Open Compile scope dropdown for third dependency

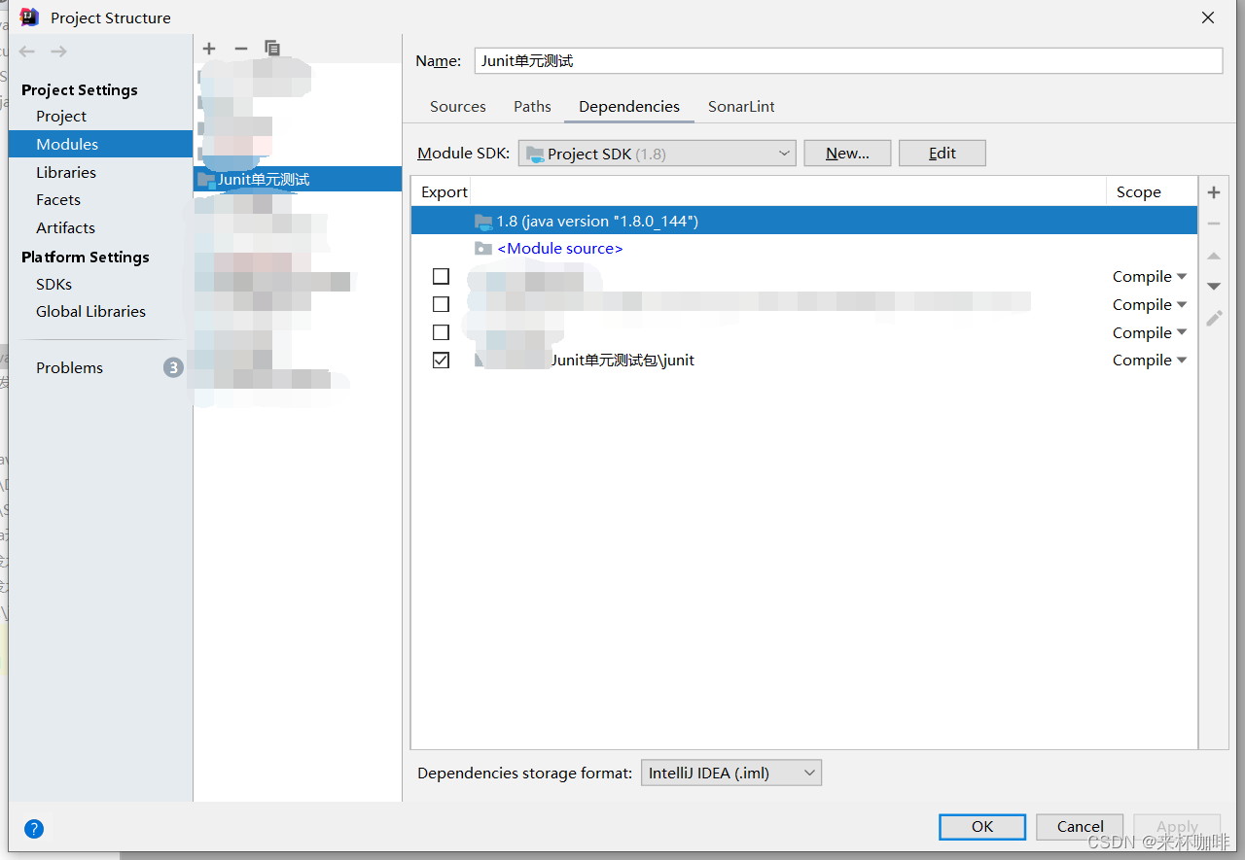(x=1150, y=332)
